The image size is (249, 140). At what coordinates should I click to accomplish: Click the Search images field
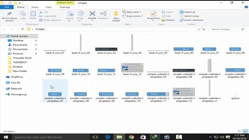pyautogui.click(x=227, y=29)
